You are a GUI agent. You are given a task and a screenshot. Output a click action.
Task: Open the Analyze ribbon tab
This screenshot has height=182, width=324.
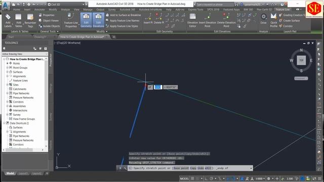click(x=65, y=10)
